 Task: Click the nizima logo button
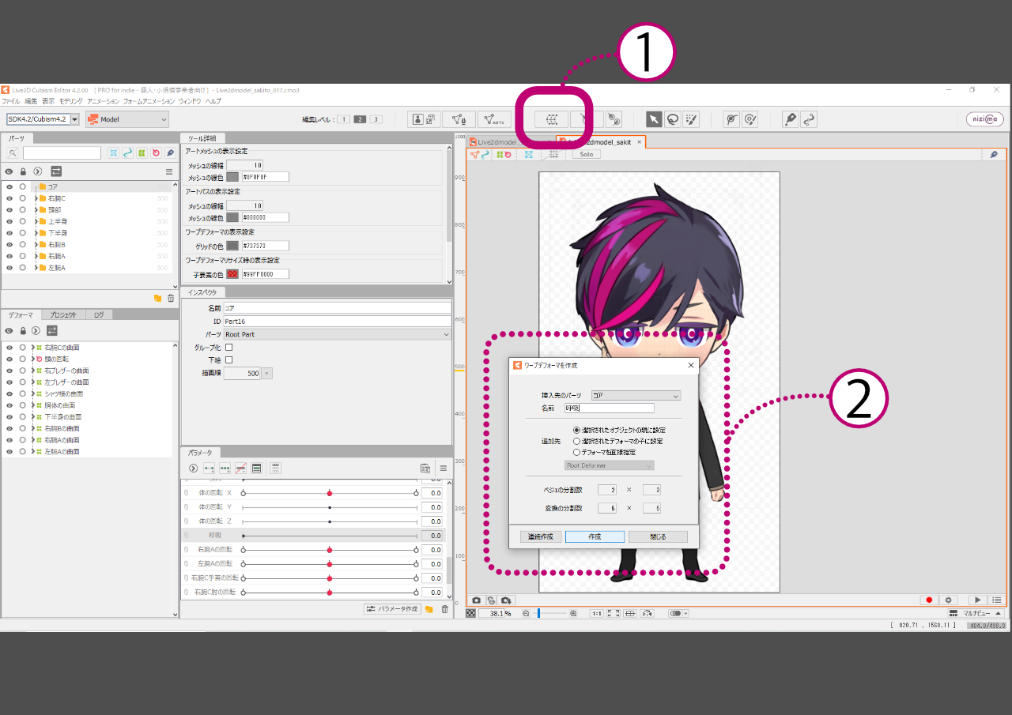[985, 119]
